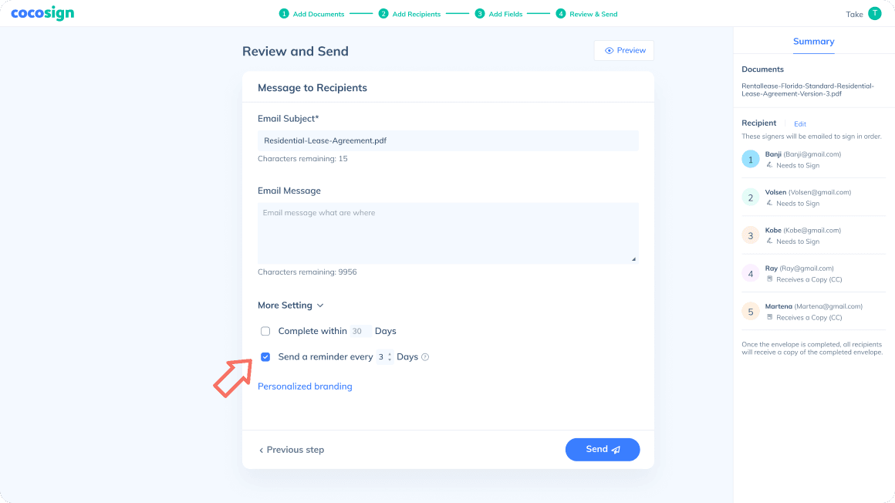Viewport: 895px width, 503px height.
Task: Click the help icon next to reminder Days
Action: pos(425,357)
